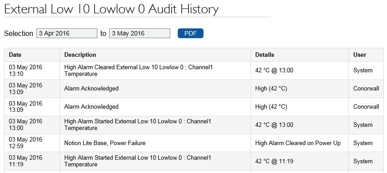Click the Selection label
Viewport: 387px width, 173px height.
[19, 33]
